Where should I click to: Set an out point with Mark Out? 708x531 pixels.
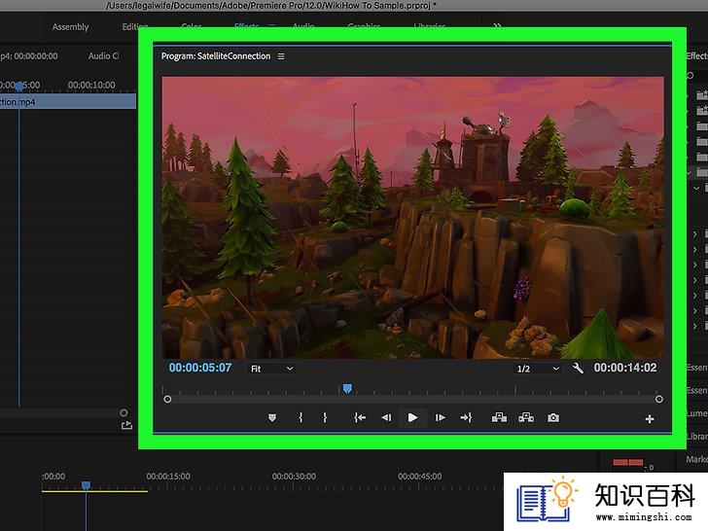(x=325, y=418)
